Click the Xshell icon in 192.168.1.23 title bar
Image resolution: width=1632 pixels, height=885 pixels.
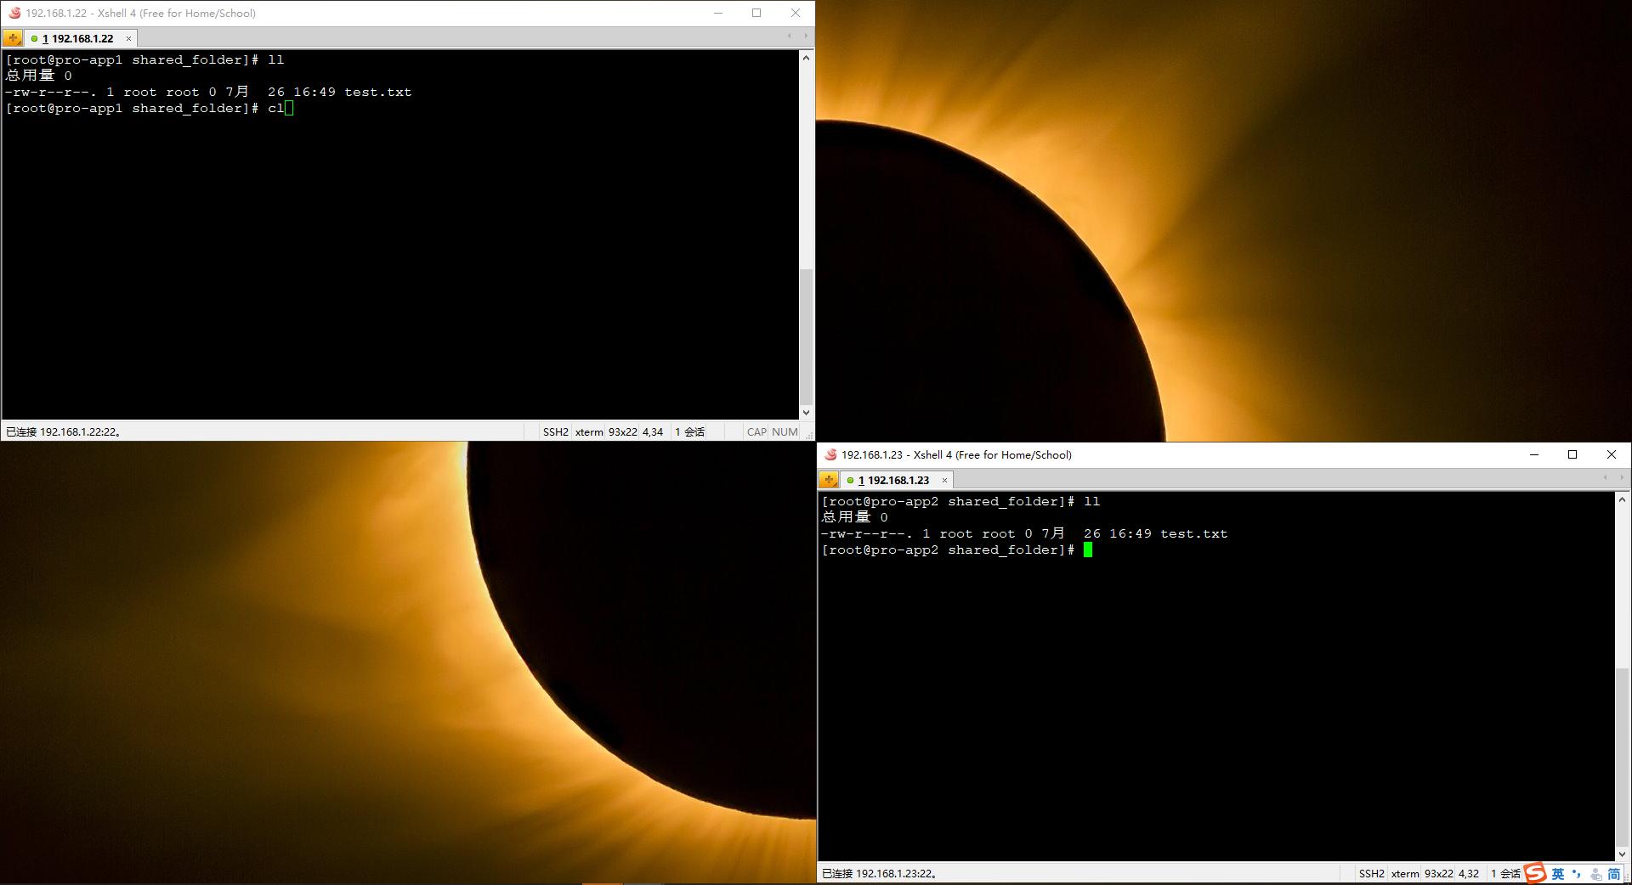829,454
